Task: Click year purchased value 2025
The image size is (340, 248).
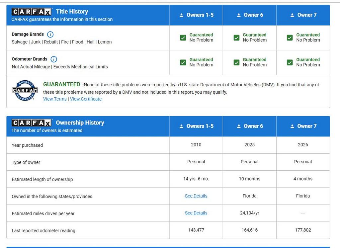Action: coord(250,145)
